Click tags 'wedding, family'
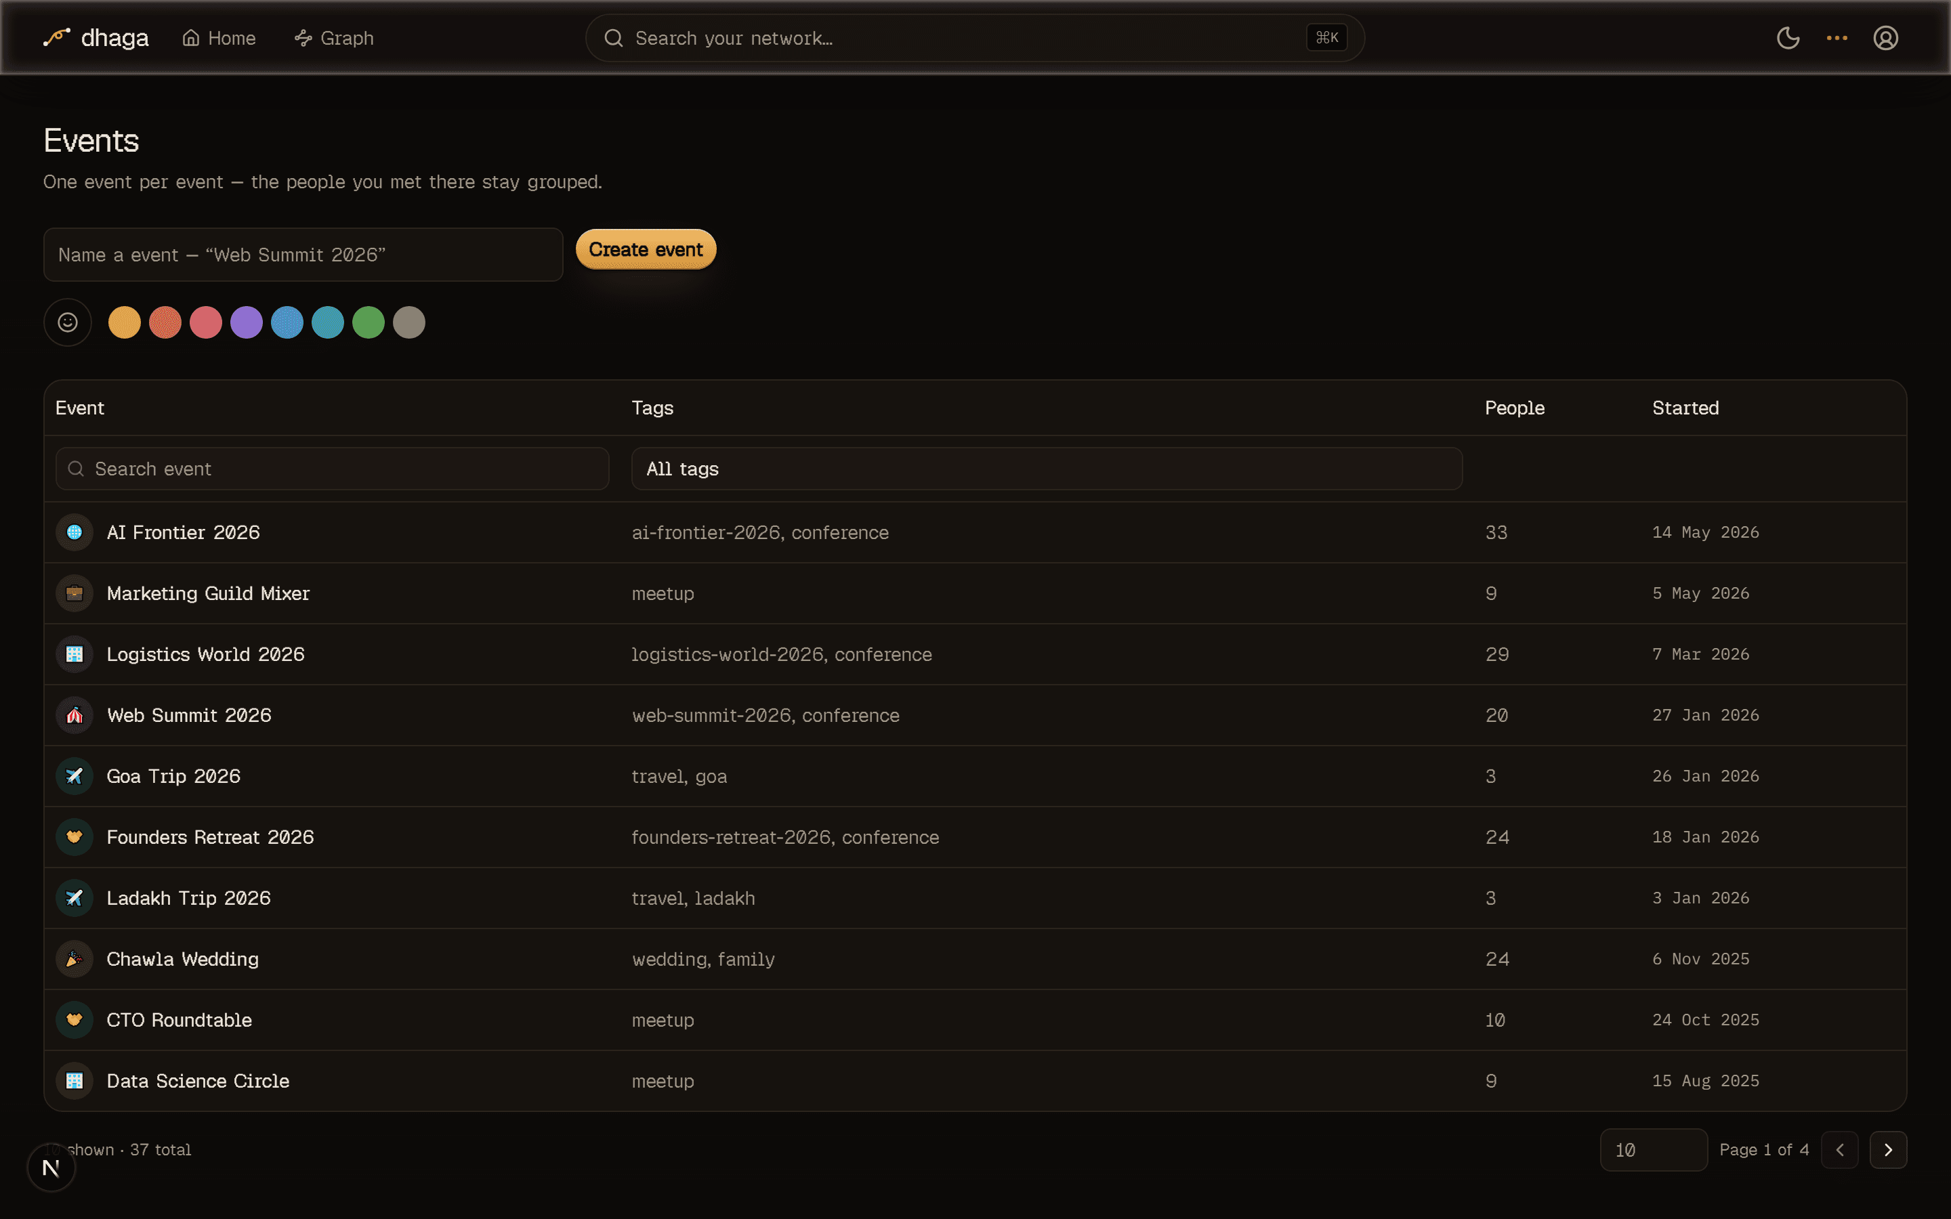 [x=703, y=960]
